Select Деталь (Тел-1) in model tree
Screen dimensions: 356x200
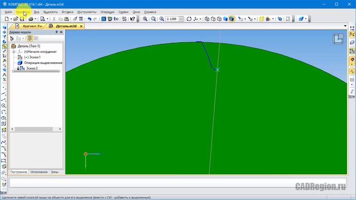[x=29, y=46]
